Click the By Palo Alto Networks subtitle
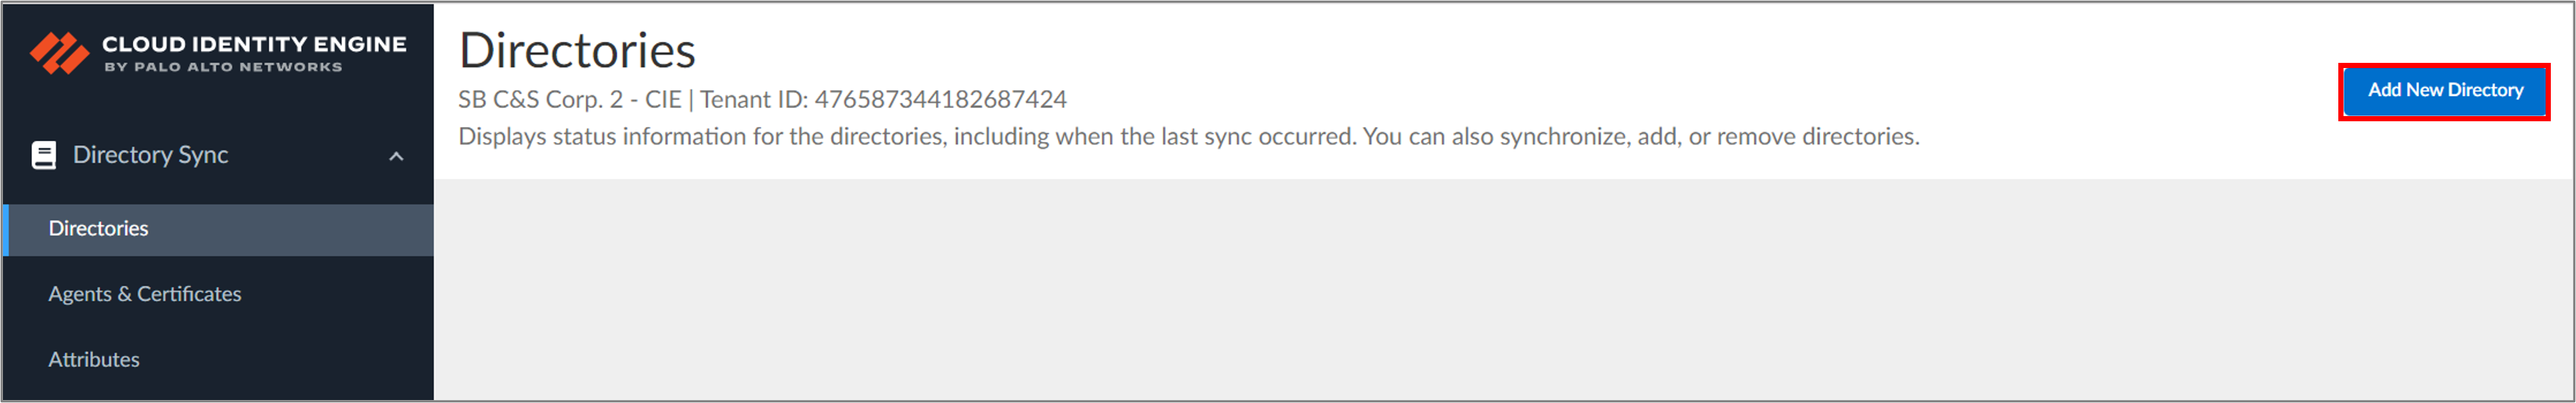This screenshot has height=403, width=2576. click(224, 67)
